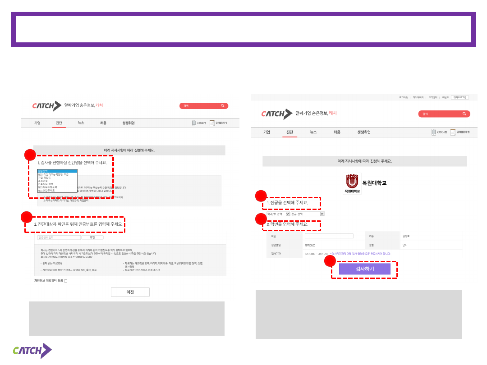Click the search magnifier in the left page
Image resolution: width=487 pixels, height=365 pixels.
point(222,106)
